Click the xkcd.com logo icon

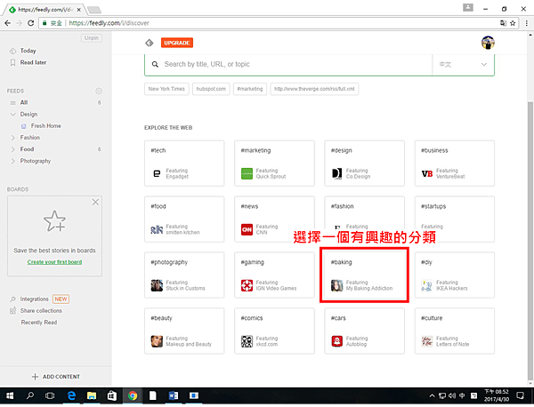247,341
